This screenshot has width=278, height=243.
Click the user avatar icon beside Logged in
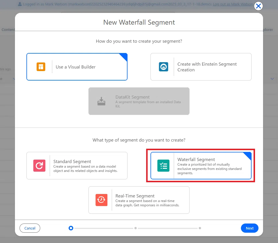coord(20,4)
